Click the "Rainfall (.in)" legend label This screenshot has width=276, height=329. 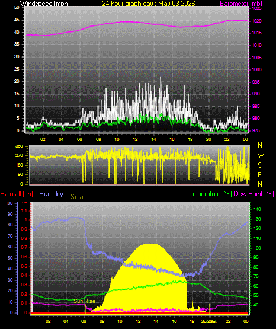click(x=17, y=194)
